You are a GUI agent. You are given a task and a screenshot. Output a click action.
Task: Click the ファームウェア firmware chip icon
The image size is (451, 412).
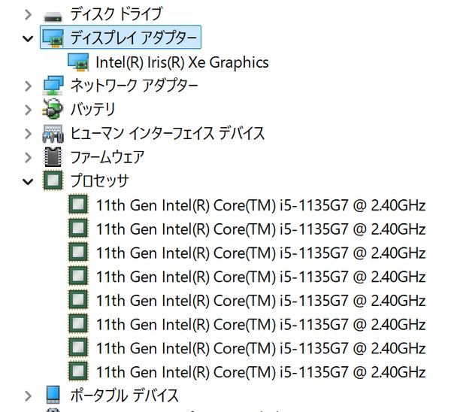coord(53,157)
